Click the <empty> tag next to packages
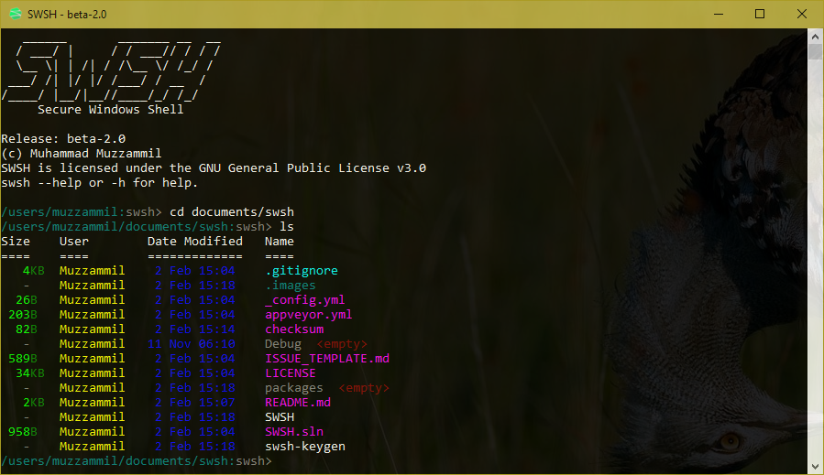 point(364,388)
